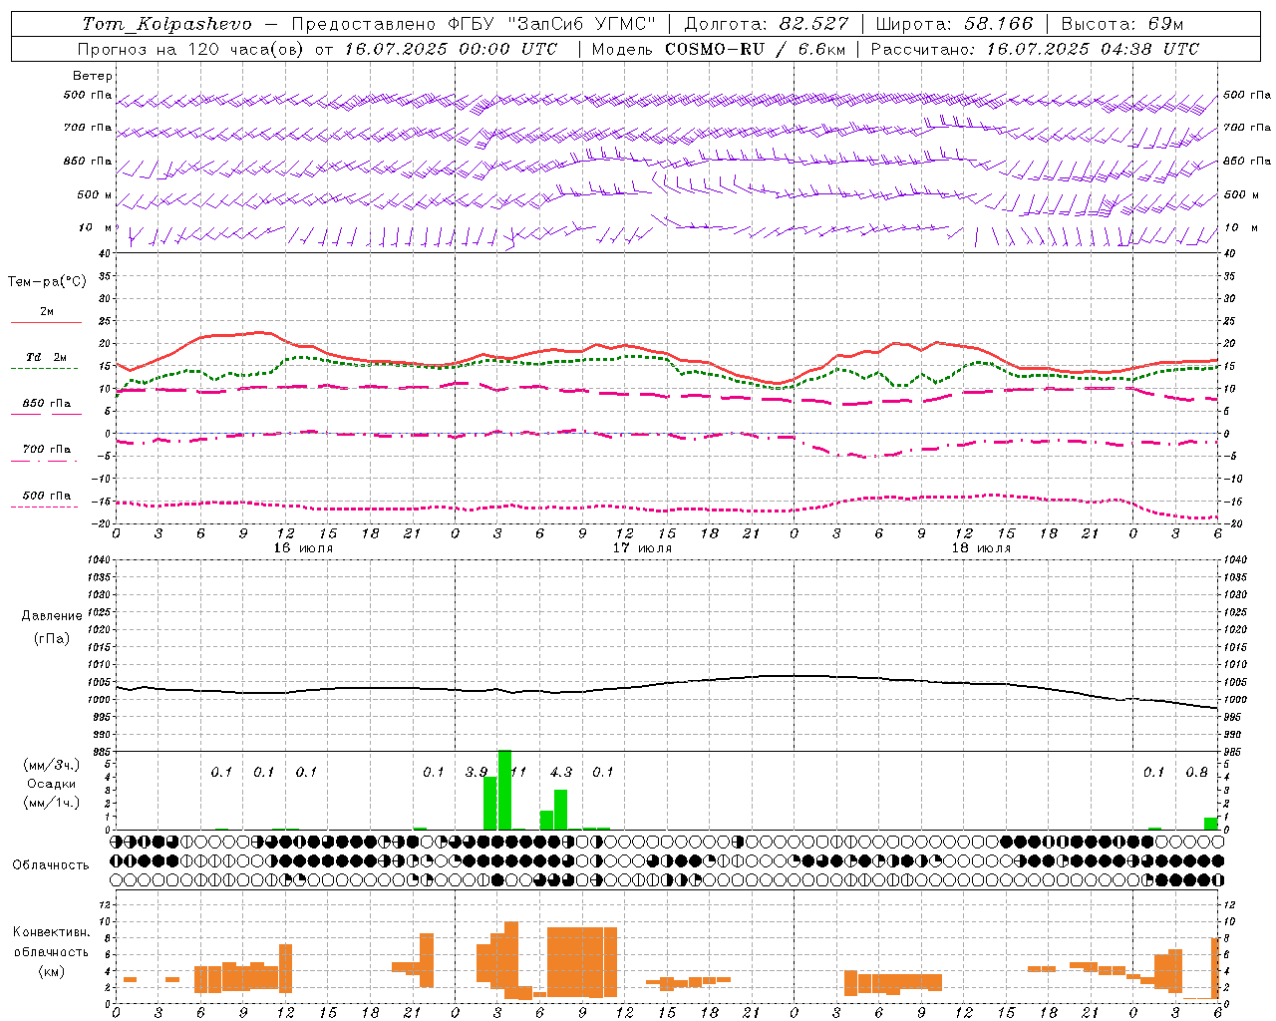Click the 18 июля date label
The height and width of the screenshot is (1021, 1276).
981,548
